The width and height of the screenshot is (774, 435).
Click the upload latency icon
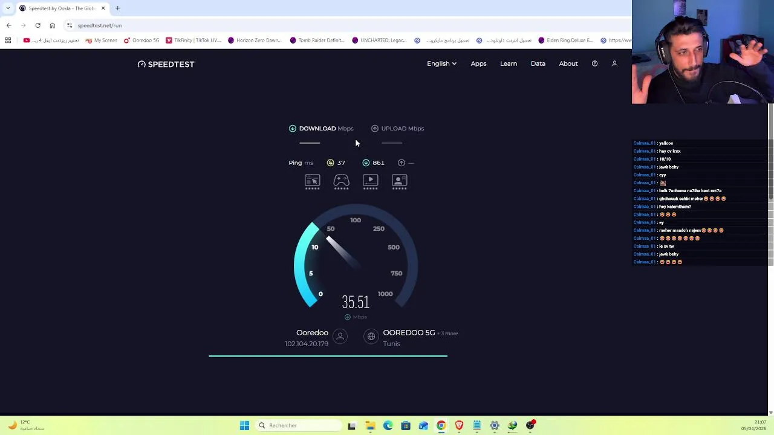[x=402, y=163]
